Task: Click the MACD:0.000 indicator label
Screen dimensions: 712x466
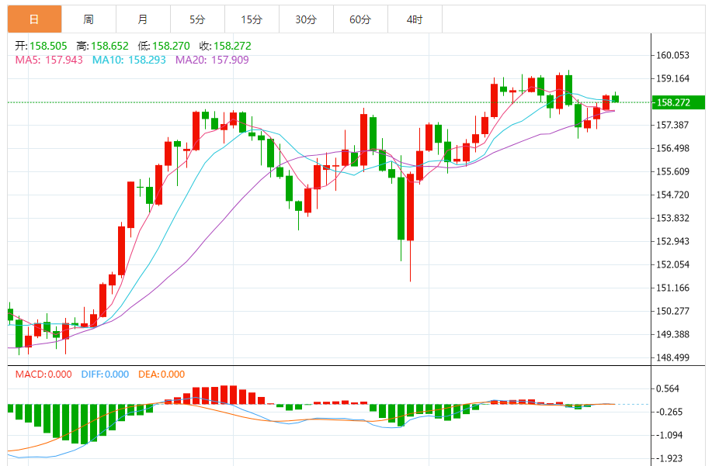Action: (43, 375)
